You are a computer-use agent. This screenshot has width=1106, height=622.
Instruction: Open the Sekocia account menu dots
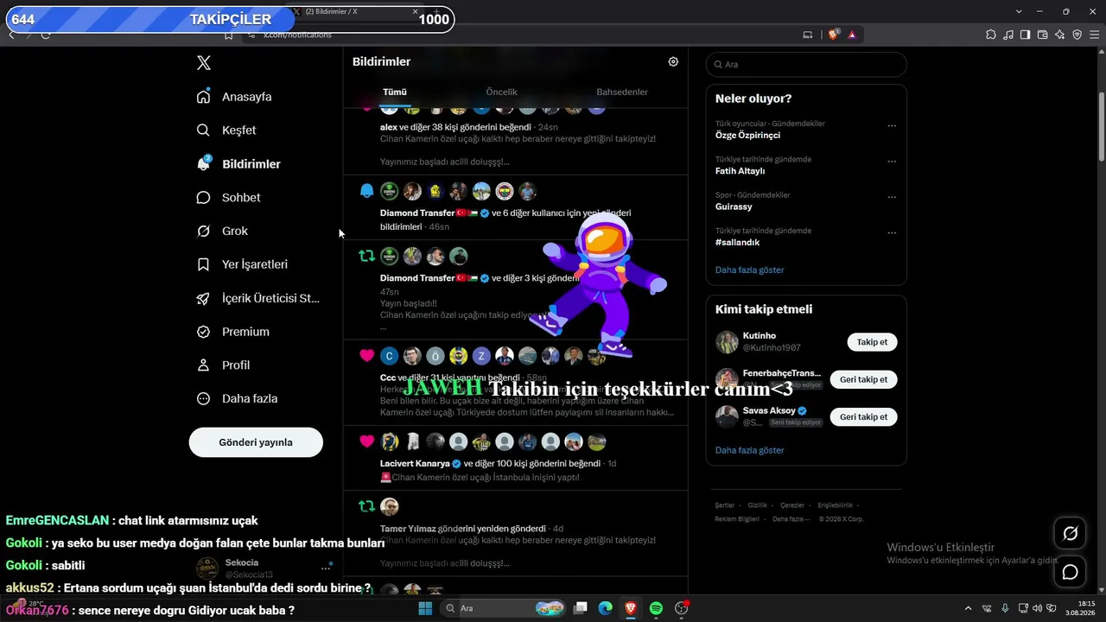327,568
